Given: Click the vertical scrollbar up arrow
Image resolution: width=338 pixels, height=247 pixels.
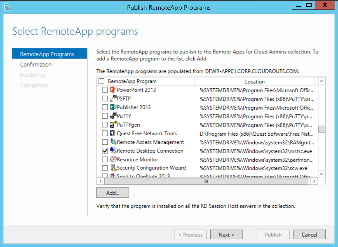Looking at the screenshot, I should coord(322,81).
